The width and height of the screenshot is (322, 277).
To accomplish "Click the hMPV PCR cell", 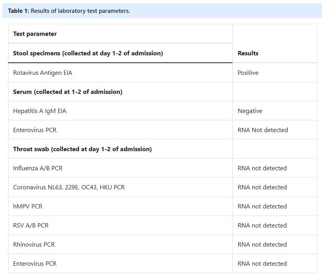I will point(28,206).
